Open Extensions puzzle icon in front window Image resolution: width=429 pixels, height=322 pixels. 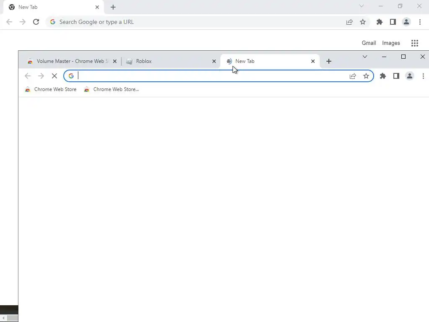coord(383,76)
